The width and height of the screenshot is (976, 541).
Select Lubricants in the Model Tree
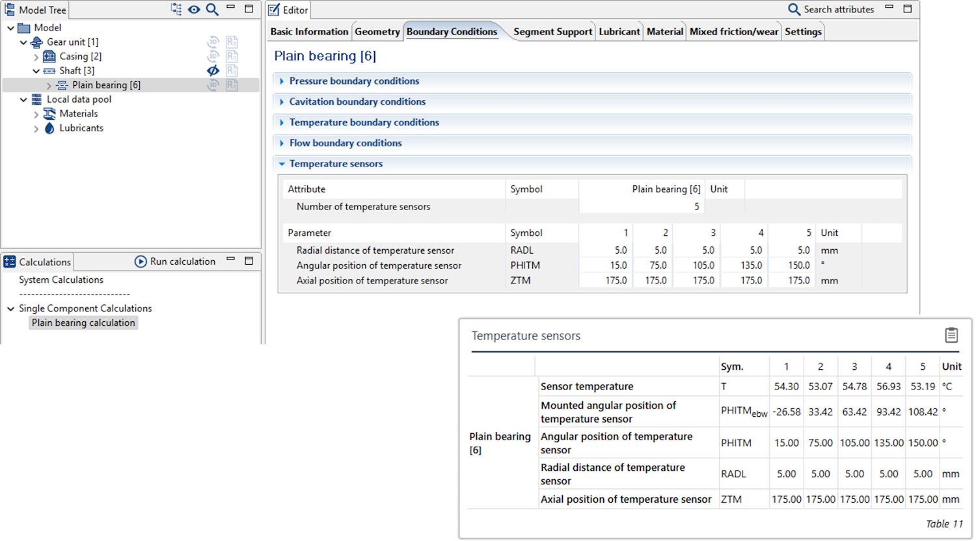click(x=81, y=128)
